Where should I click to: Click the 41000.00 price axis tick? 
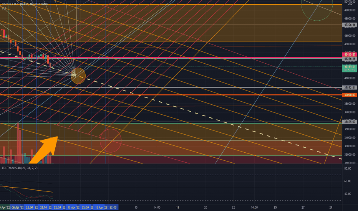pos(350,78)
